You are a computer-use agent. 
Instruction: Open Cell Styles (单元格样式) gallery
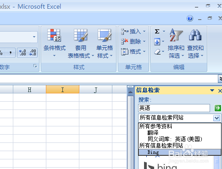click(x=105, y=43)
